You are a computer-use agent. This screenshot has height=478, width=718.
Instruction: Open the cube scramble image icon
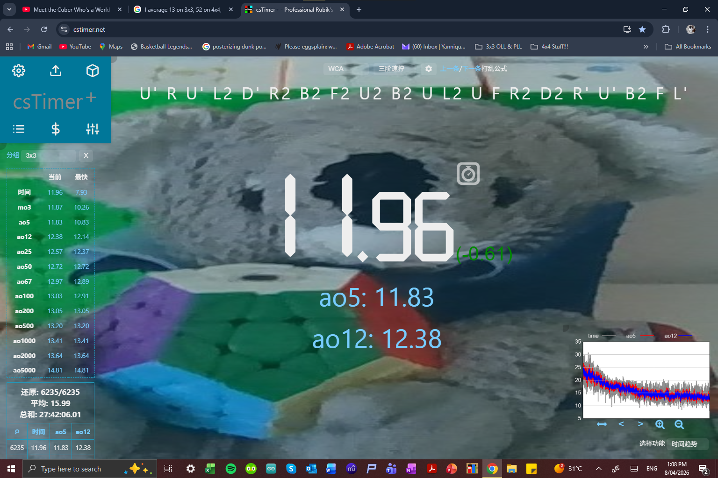point(93,70)
